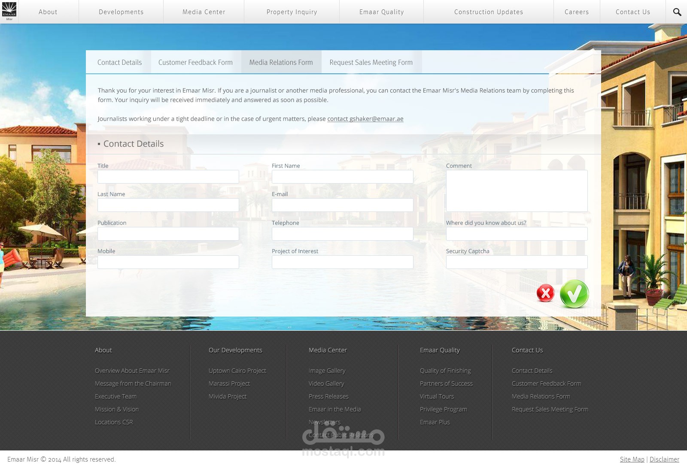Screen dimensions: 687x468
Task: Focus the Telephone input field
Action: click(343, 234)
